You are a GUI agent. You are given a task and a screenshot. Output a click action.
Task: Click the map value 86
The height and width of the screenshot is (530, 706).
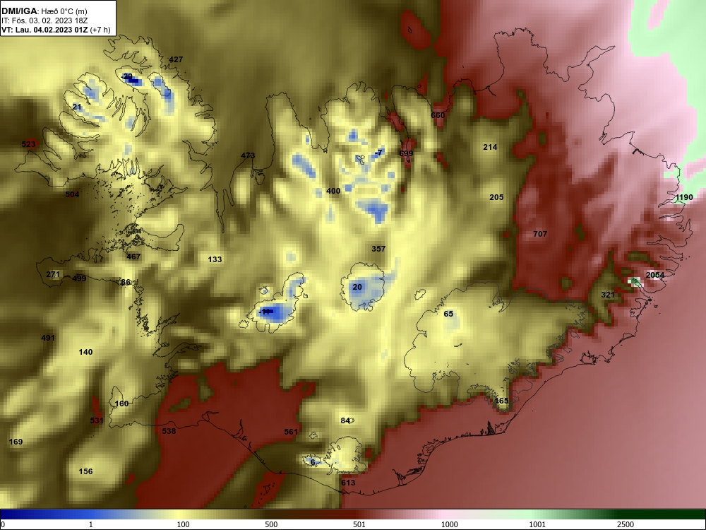click(x=126, y=282)
